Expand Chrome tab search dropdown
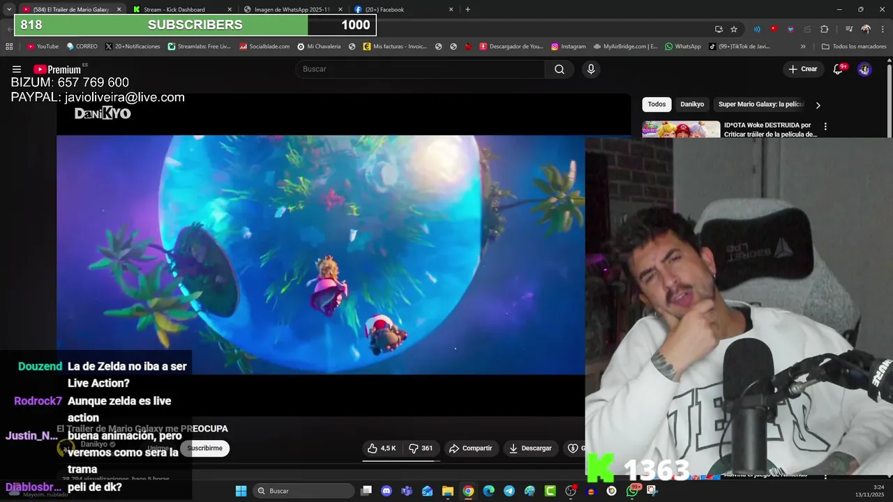Screen dimensions: 893x502 point(8,9)
